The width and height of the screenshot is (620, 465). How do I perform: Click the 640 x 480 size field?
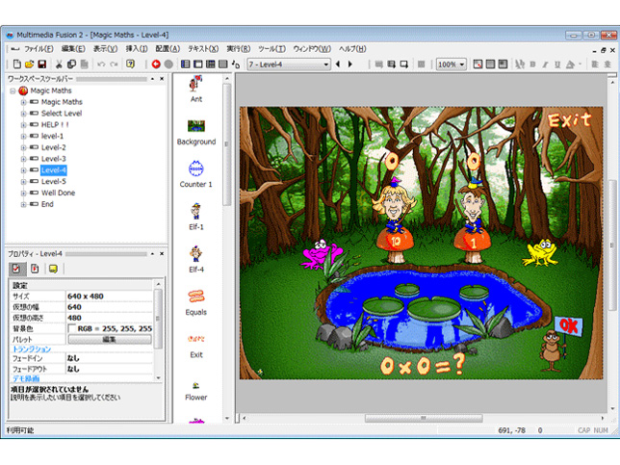pyautogui.click(x=109, y=297)
